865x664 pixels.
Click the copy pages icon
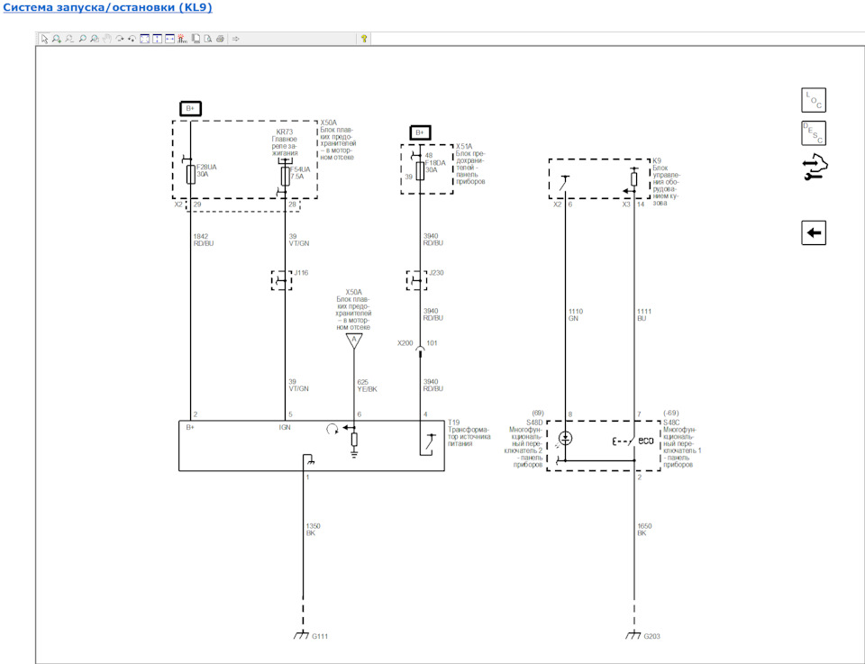[x=196, y=39]
